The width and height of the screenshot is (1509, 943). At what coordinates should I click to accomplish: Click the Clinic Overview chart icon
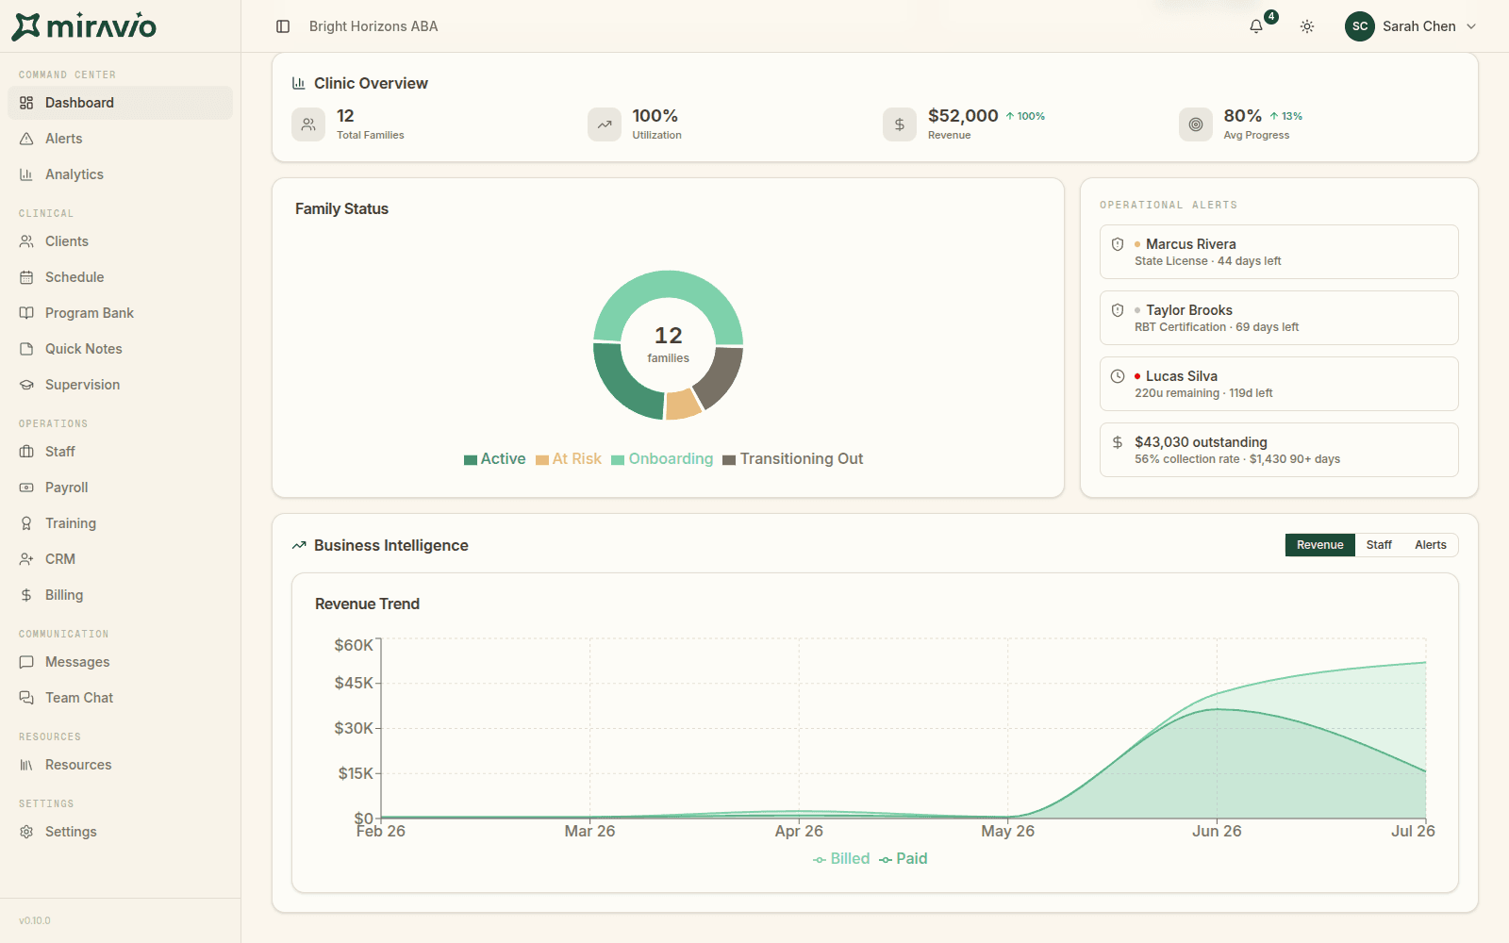tap(299, 83)
